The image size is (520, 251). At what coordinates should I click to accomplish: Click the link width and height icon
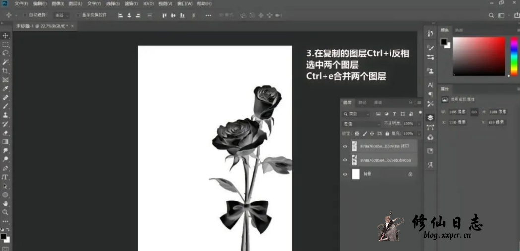click(x=474, y=112)
